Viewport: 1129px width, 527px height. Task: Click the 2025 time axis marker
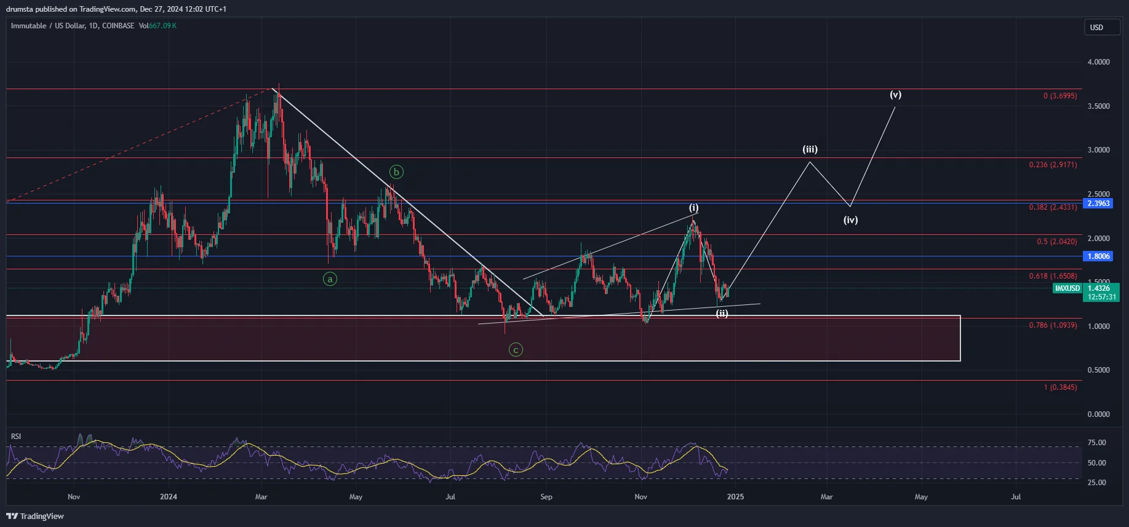pos(735,497)
